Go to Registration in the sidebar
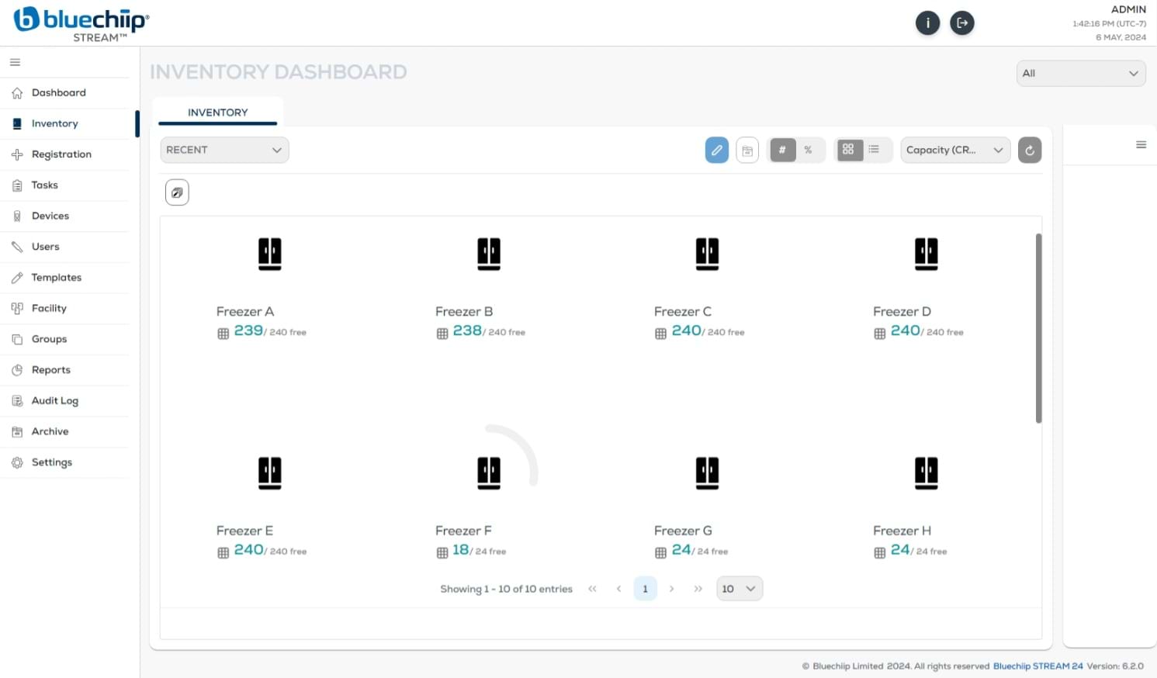The height and width of the screenshot is (678, 1157). (x=61, y=154)
